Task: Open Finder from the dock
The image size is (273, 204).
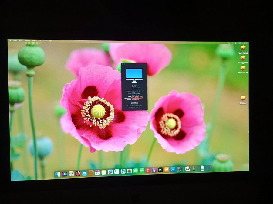Action: (58, 174)
